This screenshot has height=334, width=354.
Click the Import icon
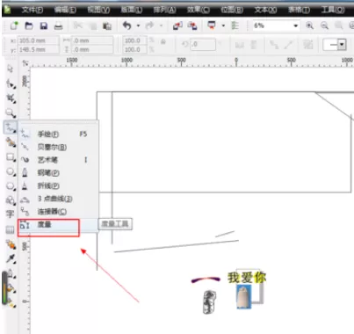point(177,25)
